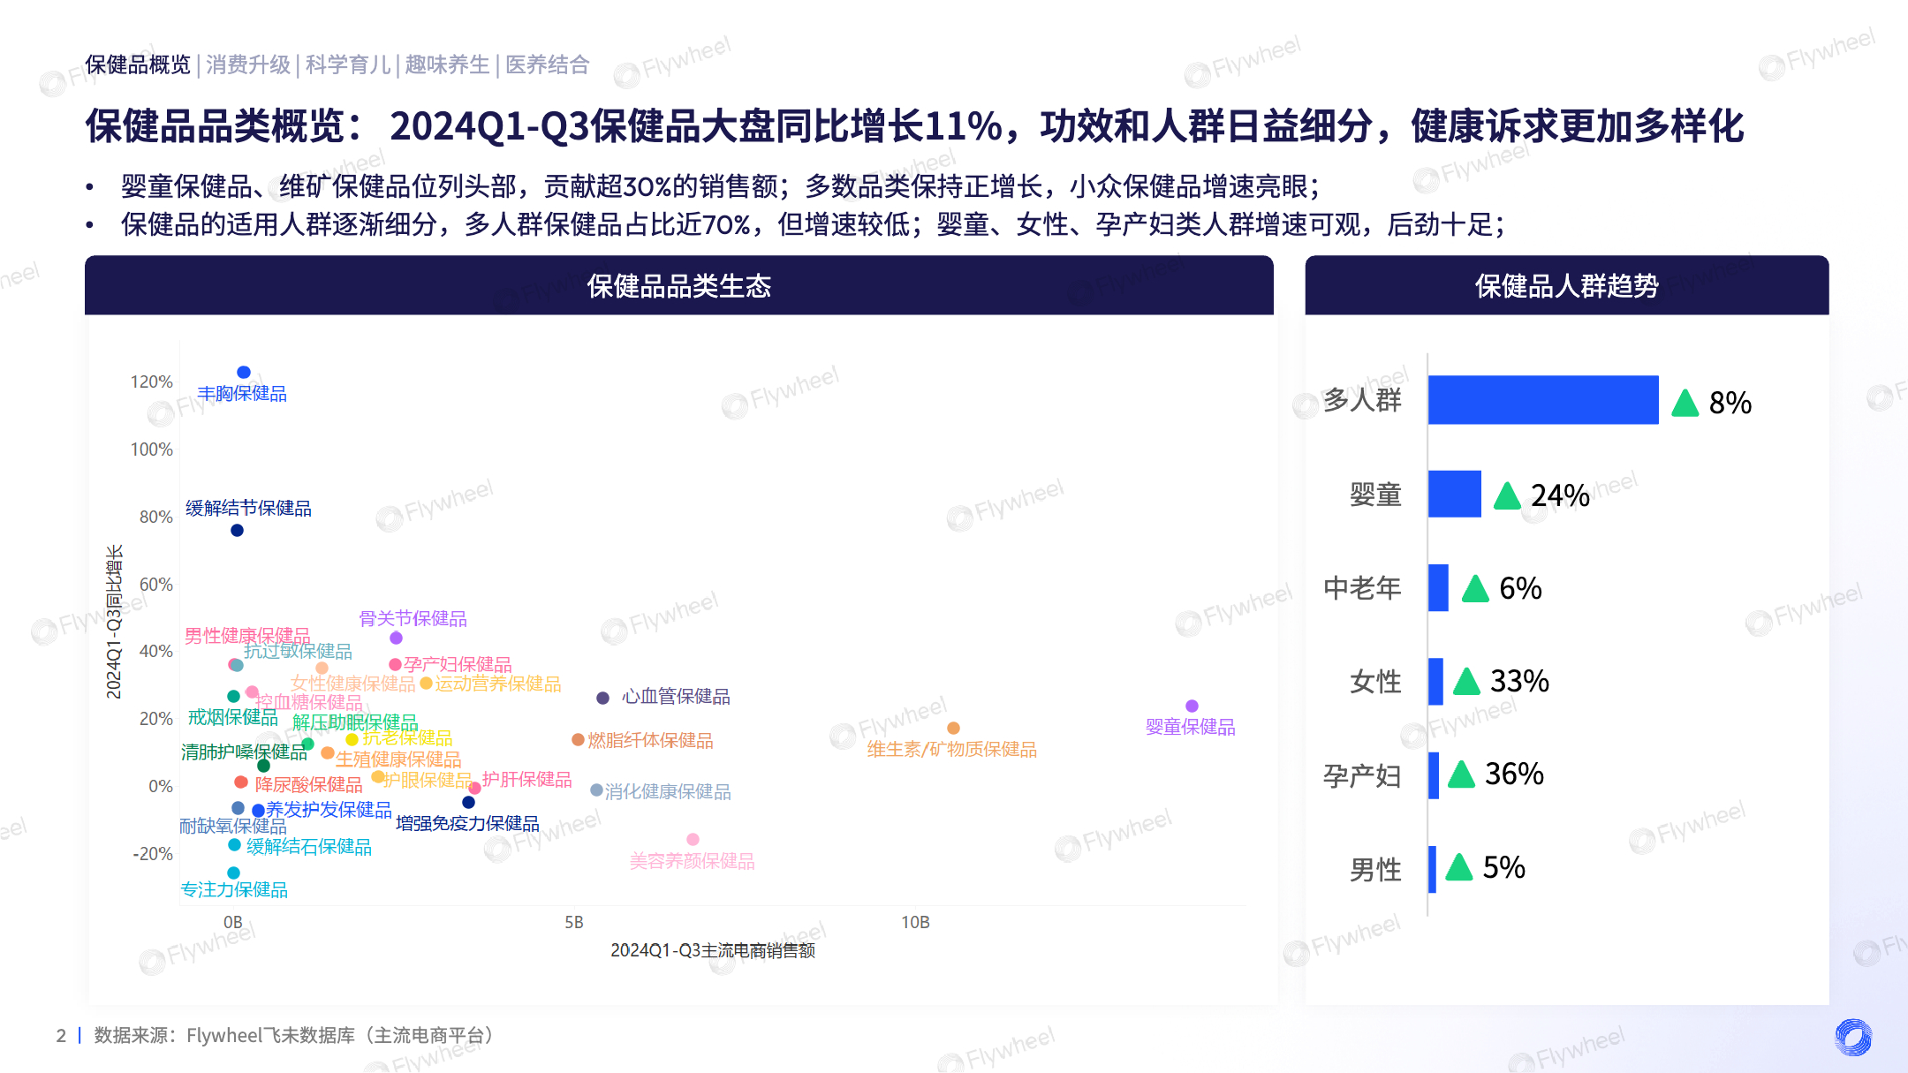Open the 医养结合 section tab
The width and height of the screenshot is (1908, 1073).
(547, 64)
